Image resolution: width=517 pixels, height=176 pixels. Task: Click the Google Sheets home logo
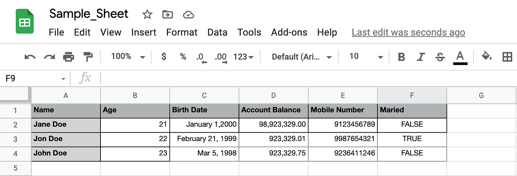[x=25, y=22]
